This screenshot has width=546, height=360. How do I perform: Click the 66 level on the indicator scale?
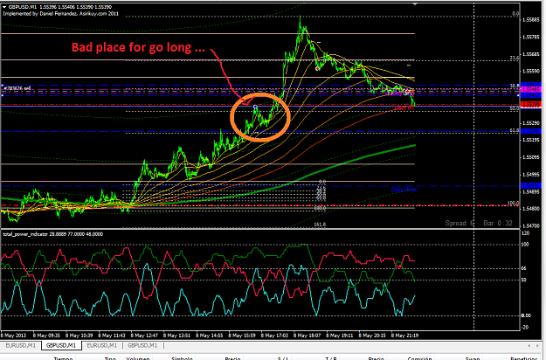(523, 268)
